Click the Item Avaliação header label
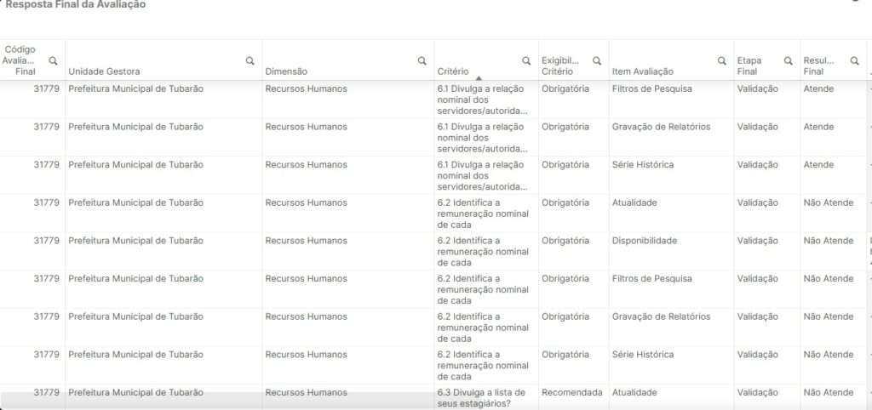 (x=642, y=71)
